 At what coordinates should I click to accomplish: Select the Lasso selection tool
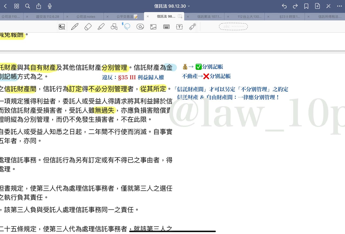127,26
